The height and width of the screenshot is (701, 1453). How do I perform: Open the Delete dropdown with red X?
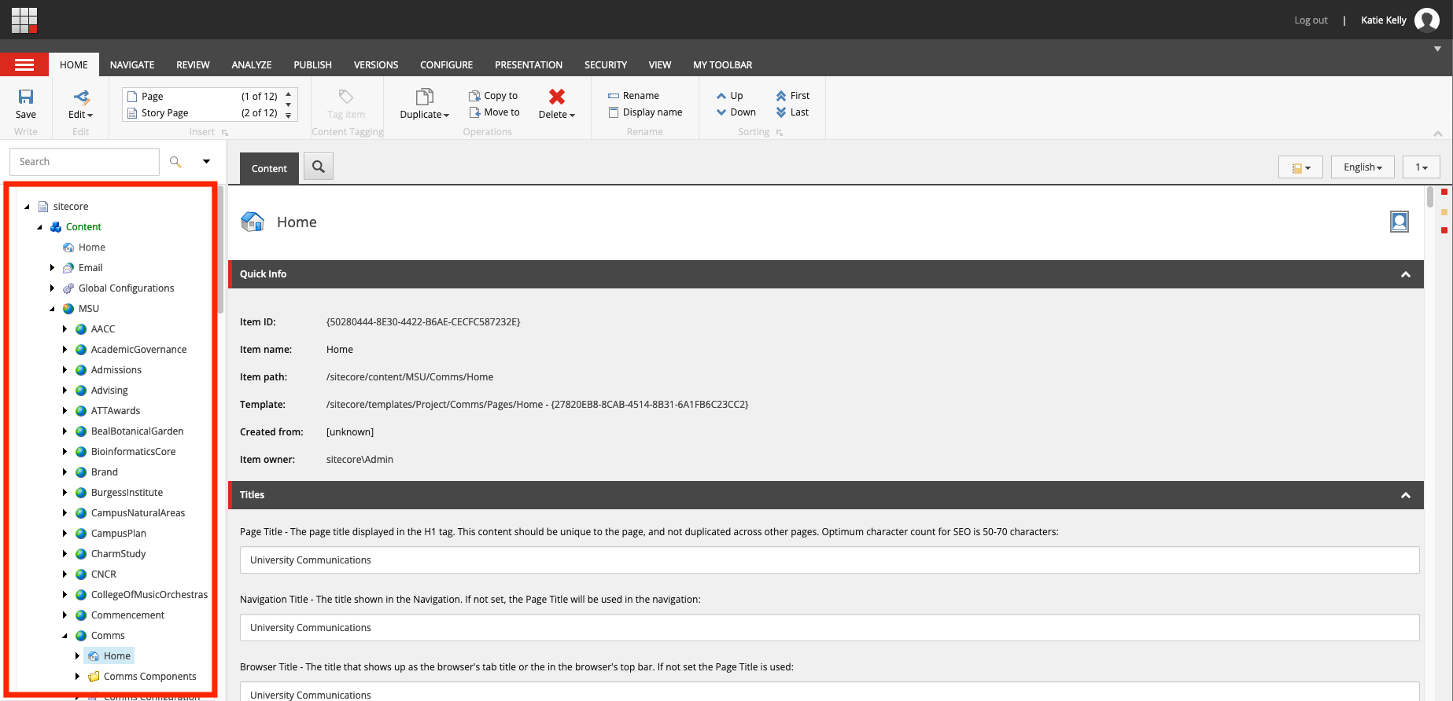click(x=557, y=104)
